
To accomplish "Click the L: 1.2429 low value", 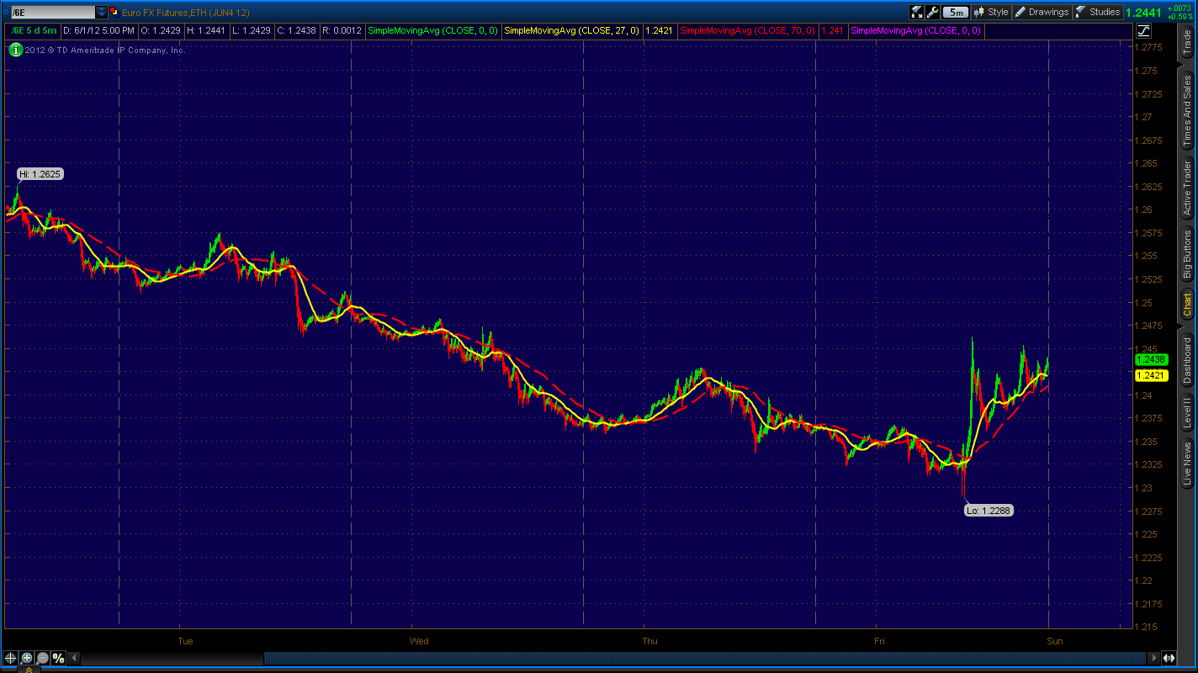I will pyautogui.click(x=250, y=30).
